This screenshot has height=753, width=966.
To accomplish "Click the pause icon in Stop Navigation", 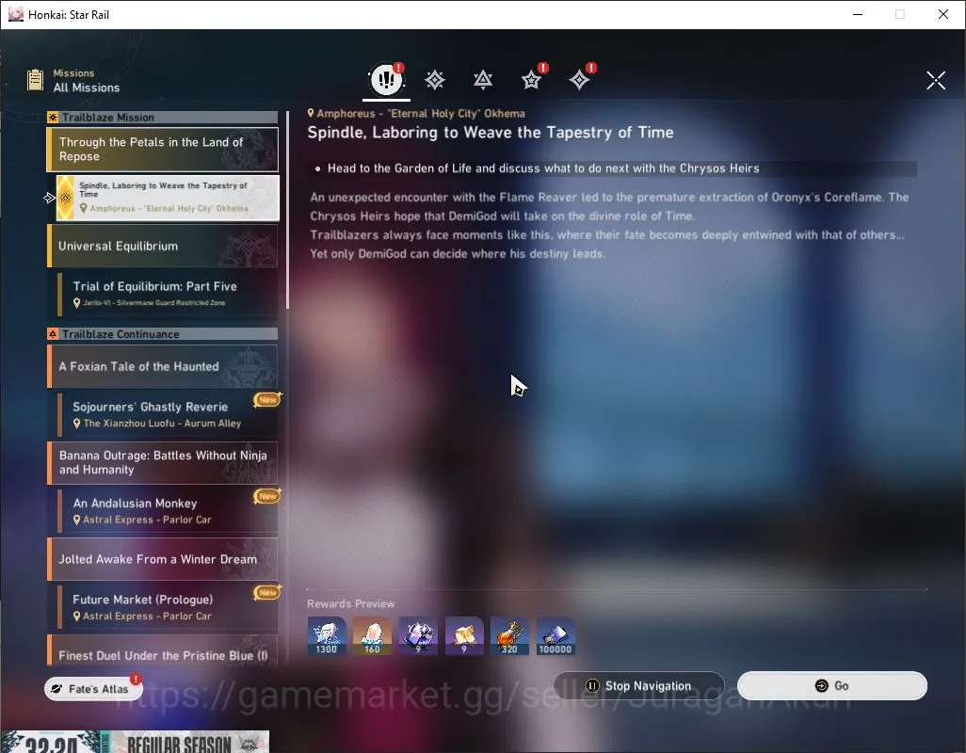I will click(592, 686).
